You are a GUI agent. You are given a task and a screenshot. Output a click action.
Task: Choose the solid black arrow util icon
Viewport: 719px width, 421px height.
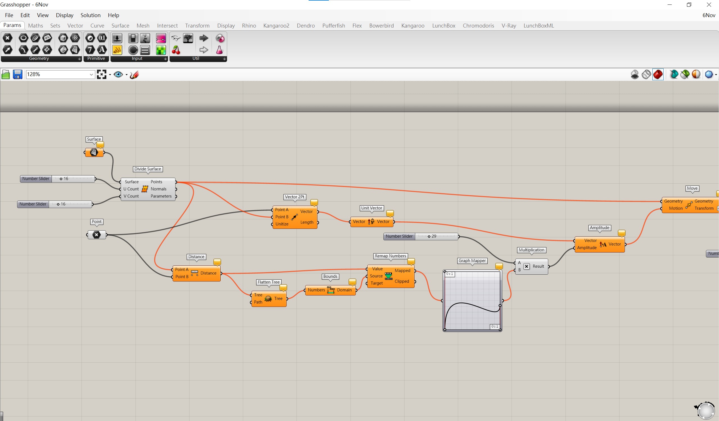pos(204,38)
